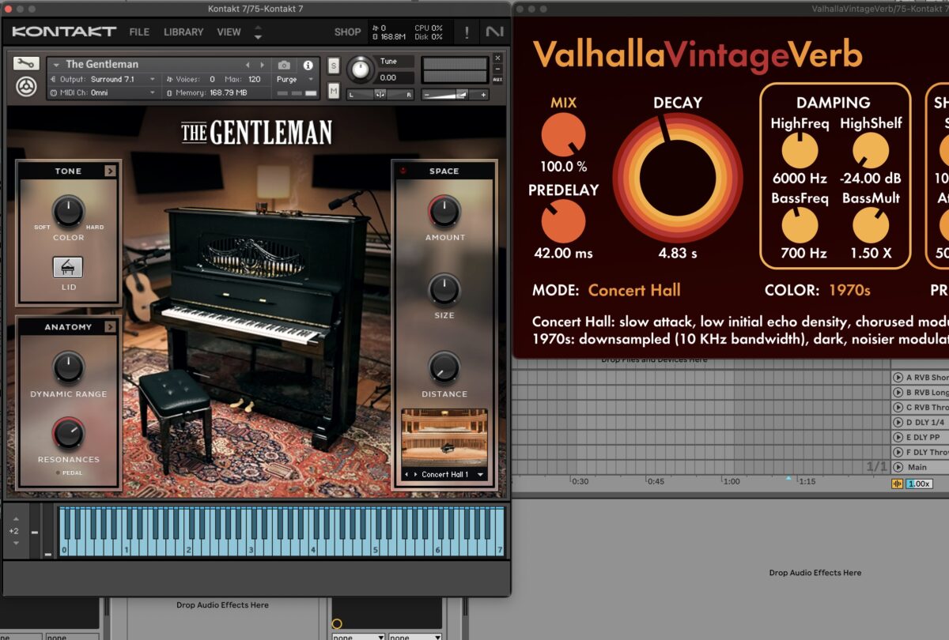Expand the Concert Hall 1 preset list
The height and width of the screenshot is (640, 949).
click(480, 475)
